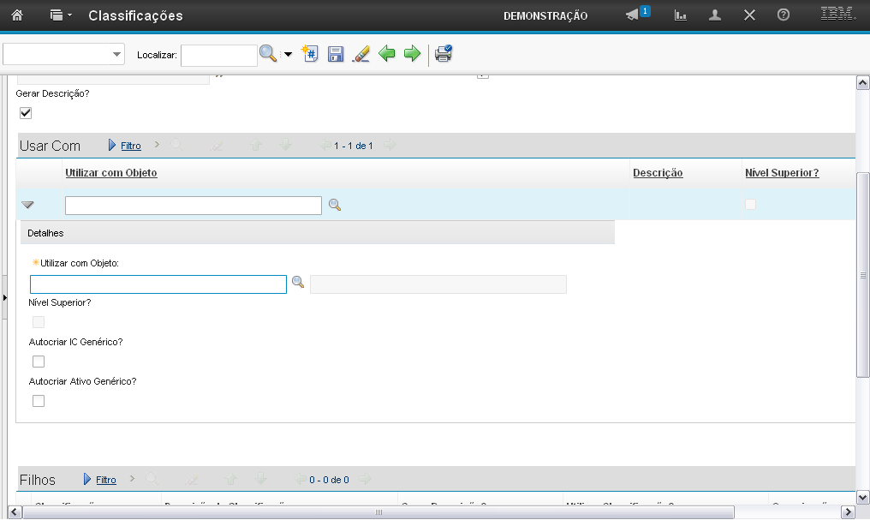Image resolution: width=870 pixels, height=520 pixels.
Task: Open the Go To applications menu
Action: click(60, 15)
